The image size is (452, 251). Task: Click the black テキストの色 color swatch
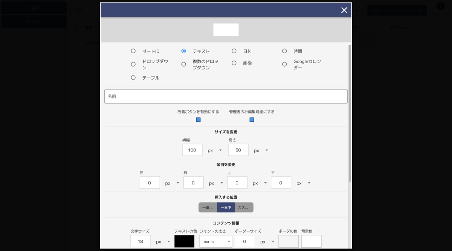click(x=184, y=241)
